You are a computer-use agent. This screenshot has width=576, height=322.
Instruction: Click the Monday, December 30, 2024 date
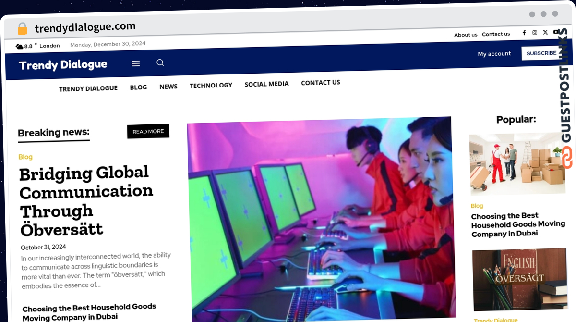[x=108, y=44]
